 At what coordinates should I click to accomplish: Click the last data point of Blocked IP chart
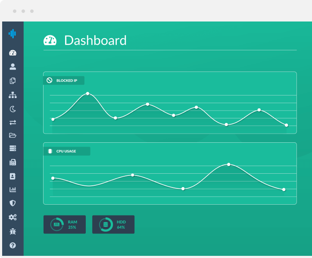point(286,125)
